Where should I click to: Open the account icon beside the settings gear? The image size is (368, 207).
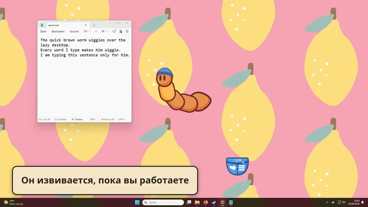point(121,31)
